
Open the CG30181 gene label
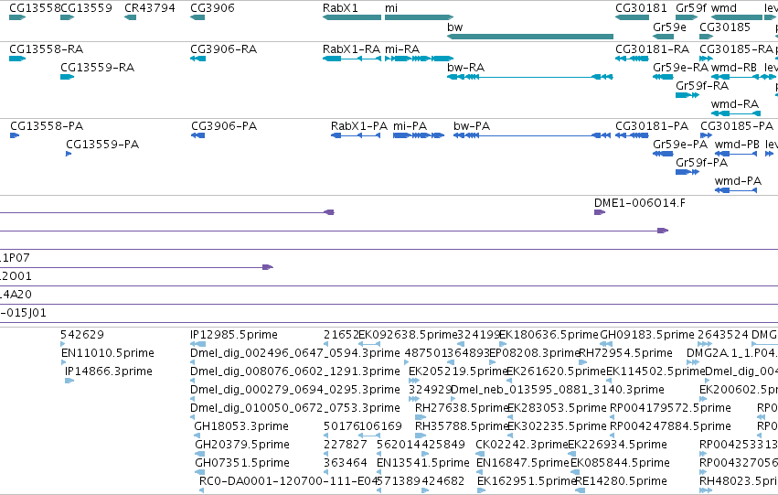pyautogui.click(x=641, y=8)
